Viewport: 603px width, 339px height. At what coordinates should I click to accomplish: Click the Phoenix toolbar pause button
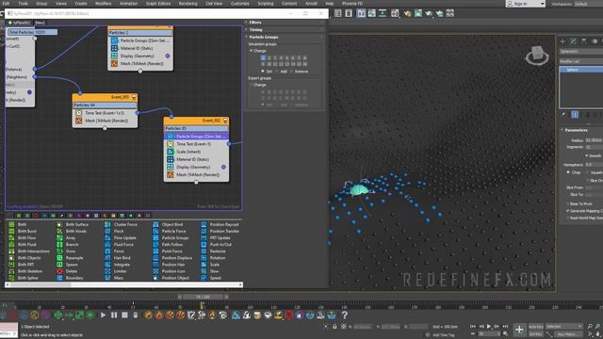click(x=114, y=315)
